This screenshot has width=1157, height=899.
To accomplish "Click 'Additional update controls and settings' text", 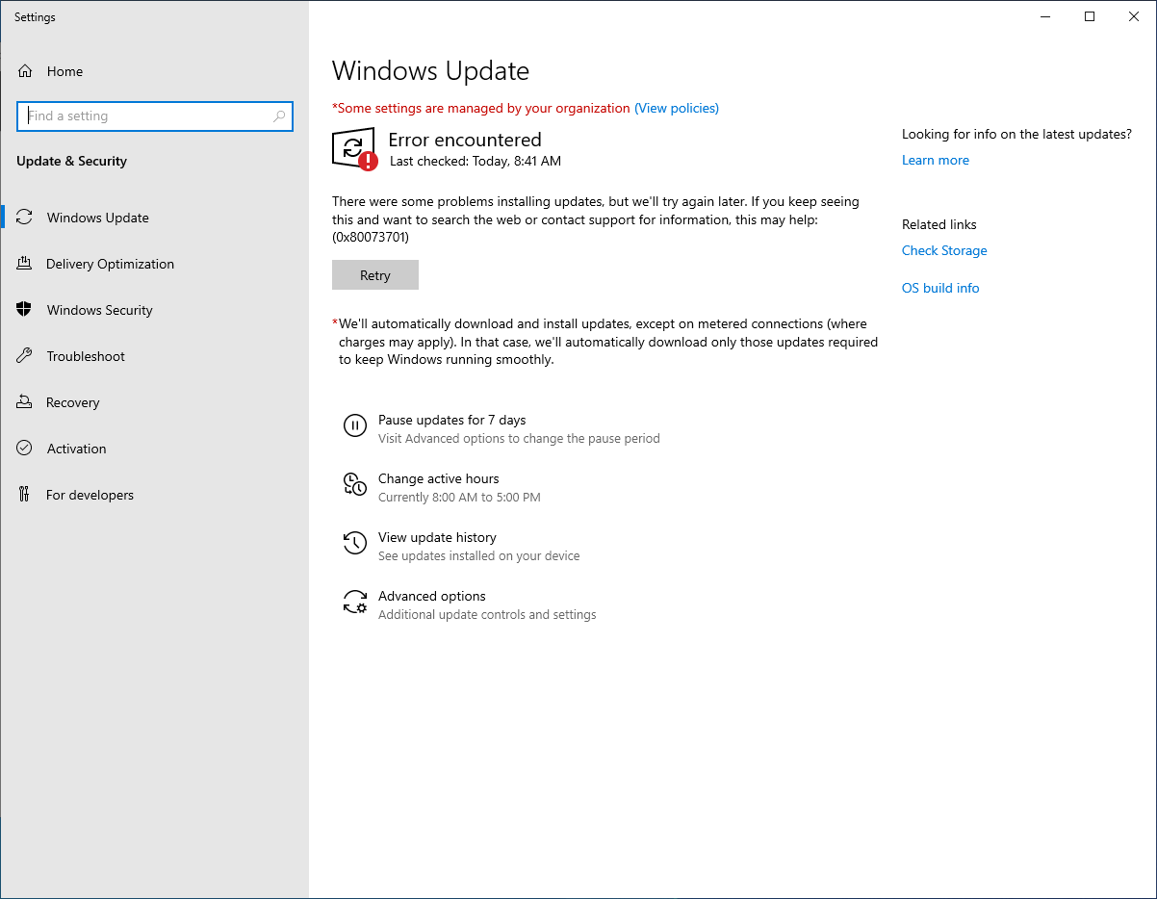I will 487,615.
